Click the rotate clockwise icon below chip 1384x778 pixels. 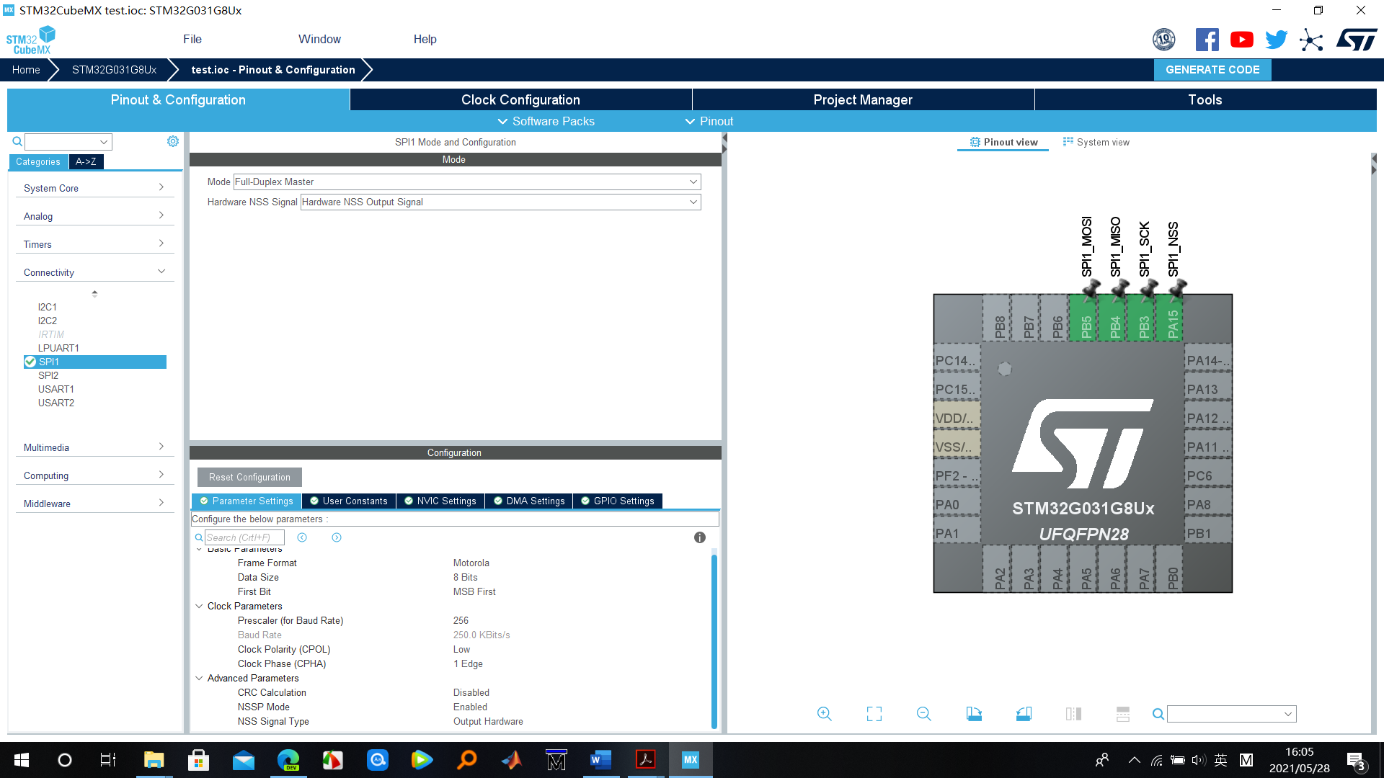[x=974, y=714]
